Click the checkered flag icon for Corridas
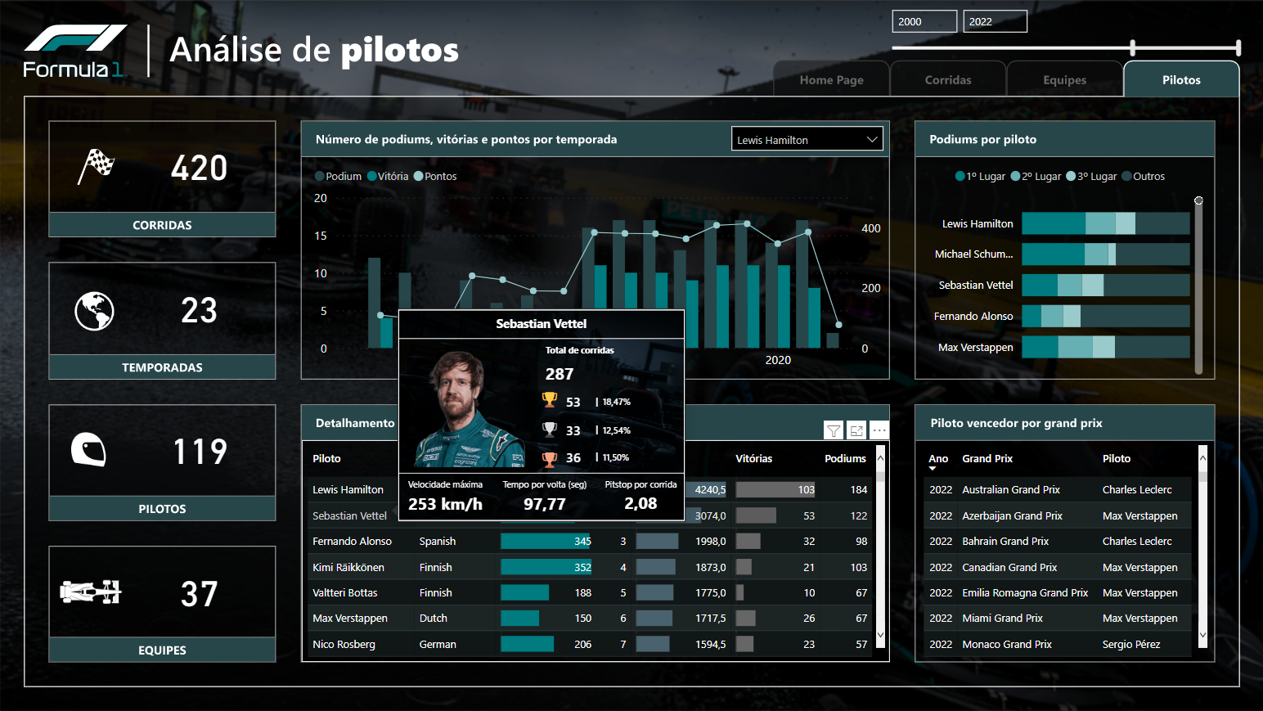Viewport: 1263px width, 711px height. point(97,166)
